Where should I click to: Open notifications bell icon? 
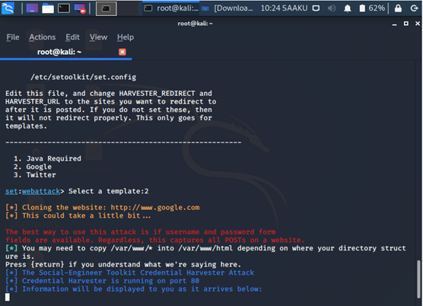[348, 8]
